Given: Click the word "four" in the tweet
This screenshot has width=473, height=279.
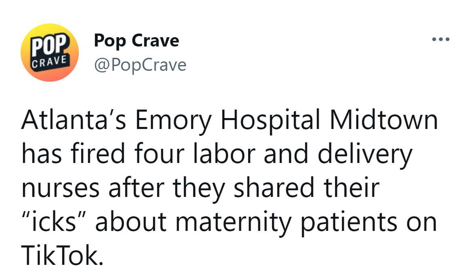Looking at the screenshot, I should 158,154.
